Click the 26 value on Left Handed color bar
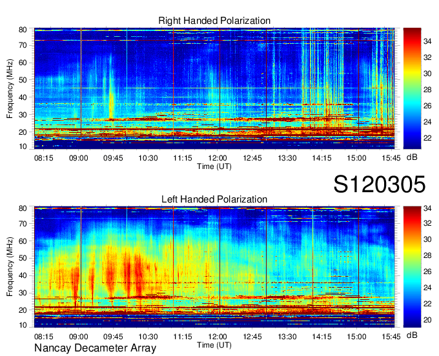This screenshot has width=439, height=356. click(427, 272)
